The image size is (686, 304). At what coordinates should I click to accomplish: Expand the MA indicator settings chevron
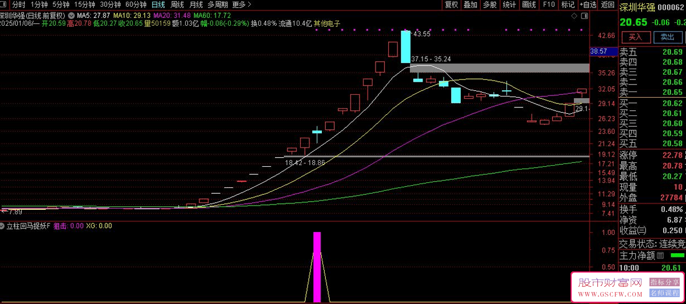(71, 15)
